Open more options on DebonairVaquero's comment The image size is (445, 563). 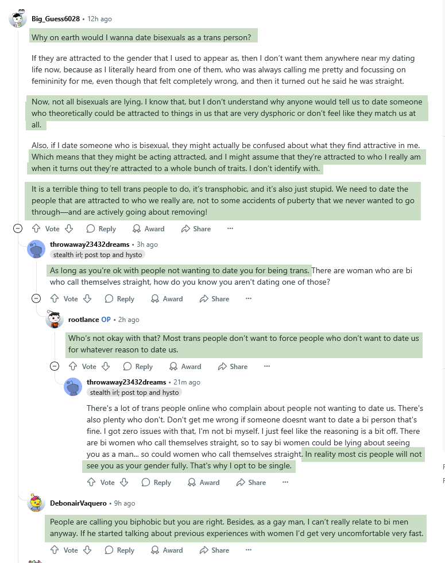click(249, 550)
